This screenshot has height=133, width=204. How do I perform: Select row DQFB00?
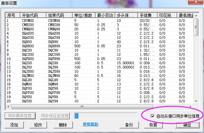(x=99, y=59)
